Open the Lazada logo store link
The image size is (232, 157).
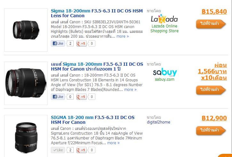pos(164,19)
